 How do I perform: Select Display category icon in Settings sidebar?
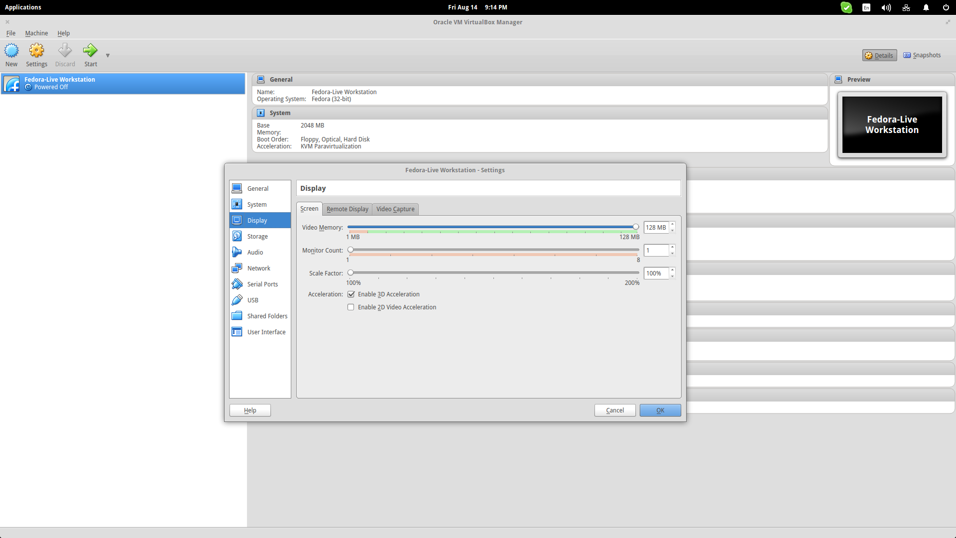(x=237, y=220)
